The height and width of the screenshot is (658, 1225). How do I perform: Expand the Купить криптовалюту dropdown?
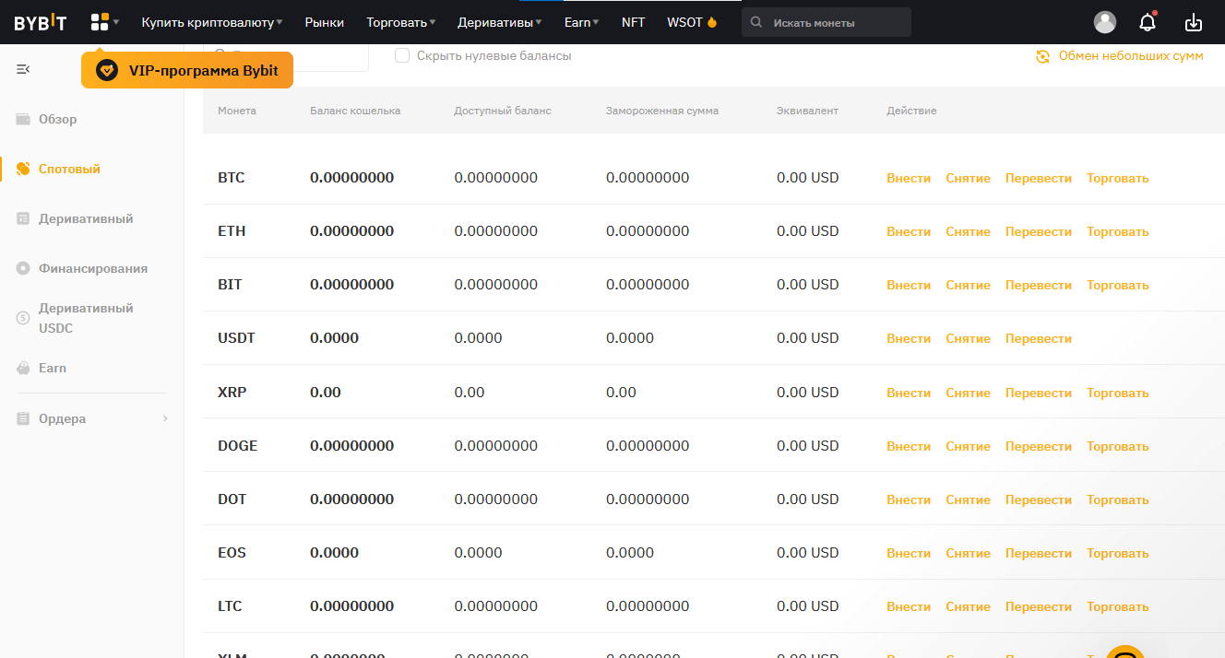212,22
